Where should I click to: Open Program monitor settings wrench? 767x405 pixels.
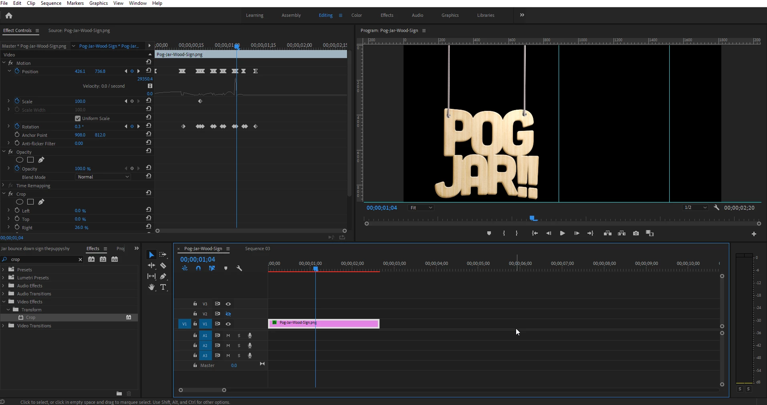[x=717, y=208]
